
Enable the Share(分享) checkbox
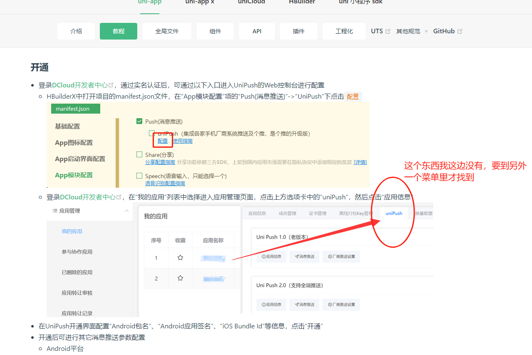[x=139, y=155]
